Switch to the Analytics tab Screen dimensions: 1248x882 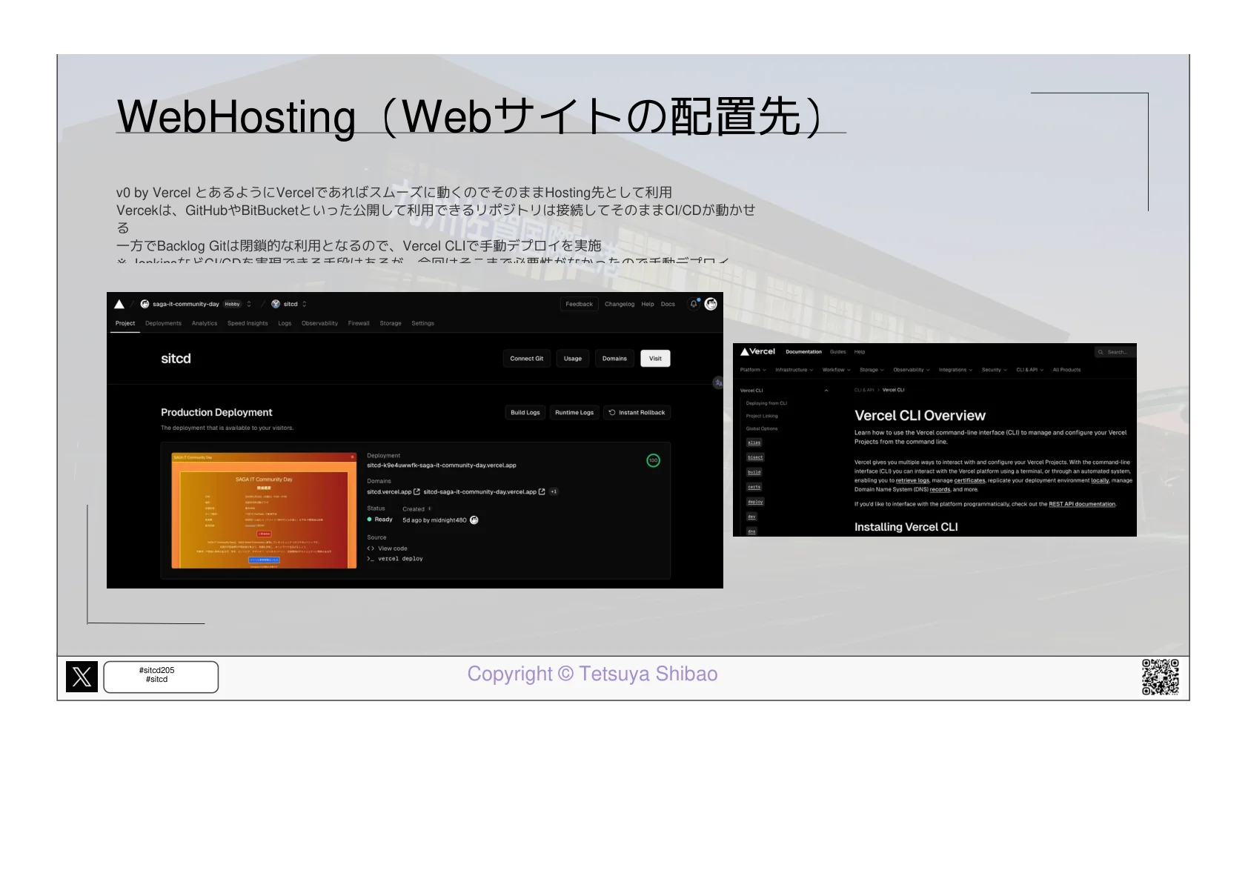pyautogui.click(x=205, y=323)
